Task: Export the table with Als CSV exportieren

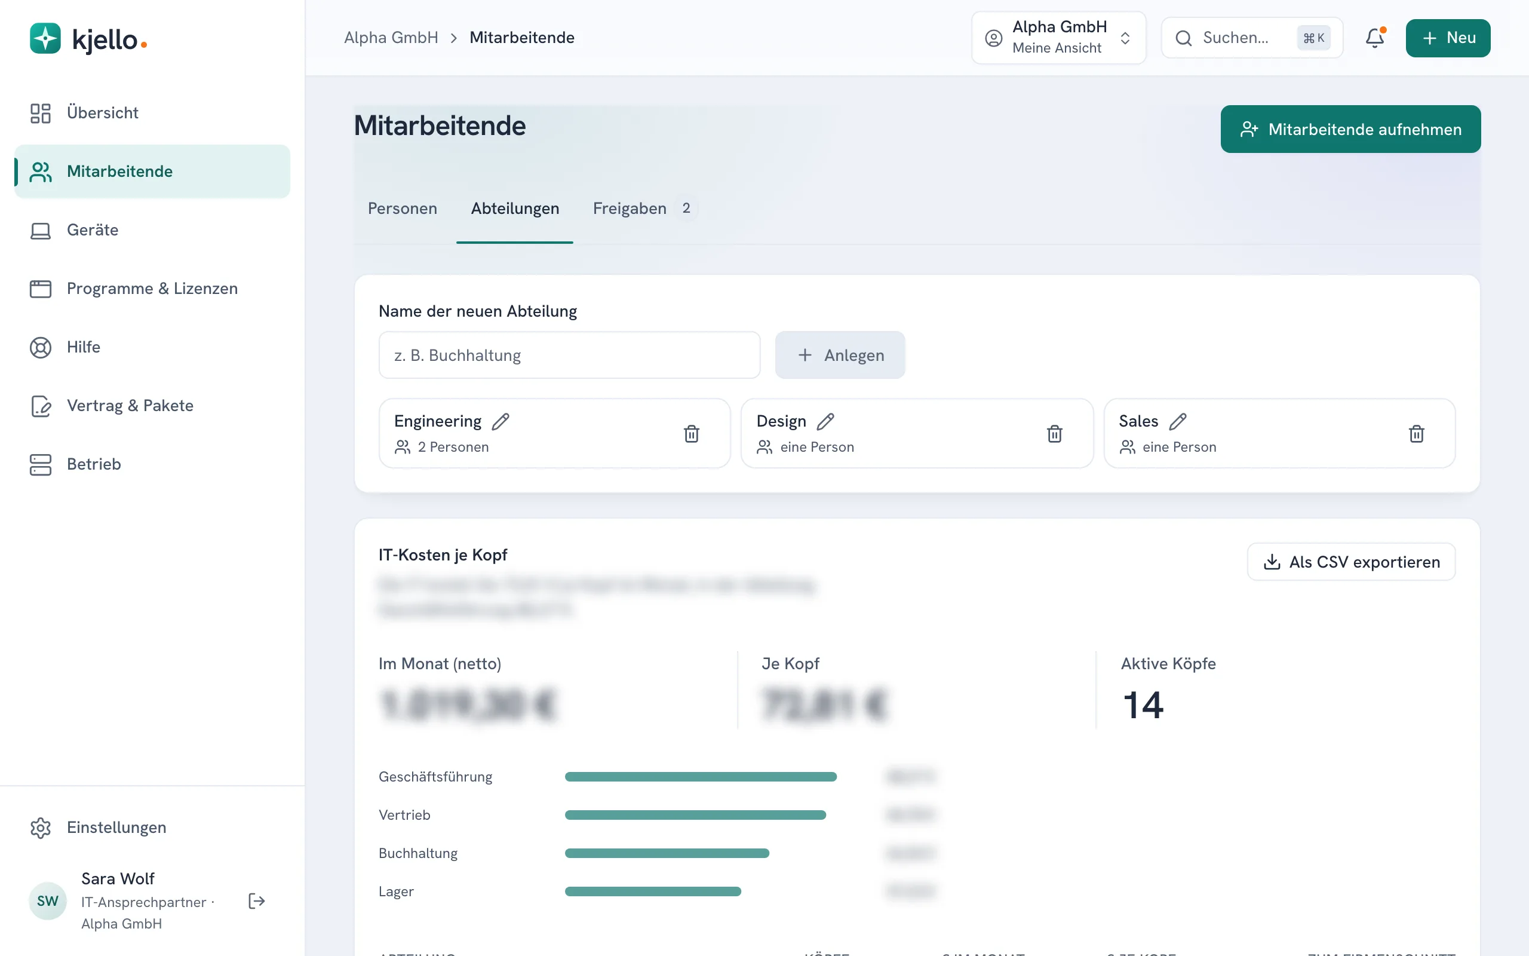Action: tap(1351, 562)
